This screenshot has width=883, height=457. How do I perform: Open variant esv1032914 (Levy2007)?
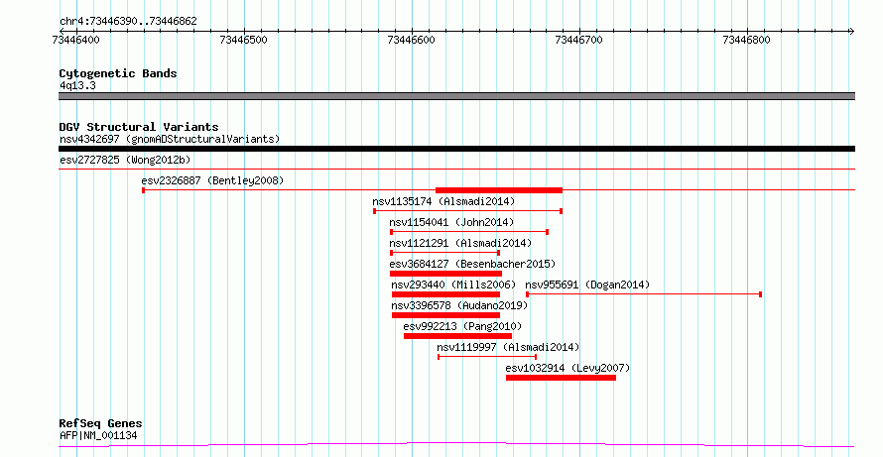click(x=568, y=368)
